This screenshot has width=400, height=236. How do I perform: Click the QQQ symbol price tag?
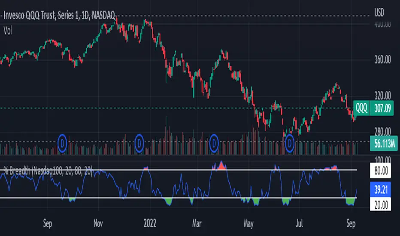pyautogui.click(x=361, y=108)
